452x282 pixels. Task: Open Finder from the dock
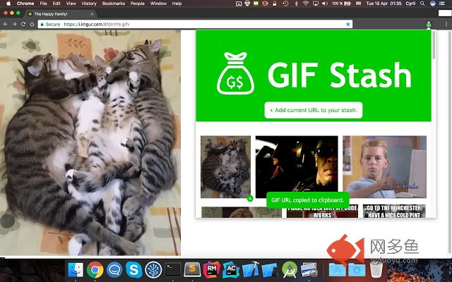[x=76, y=270]
